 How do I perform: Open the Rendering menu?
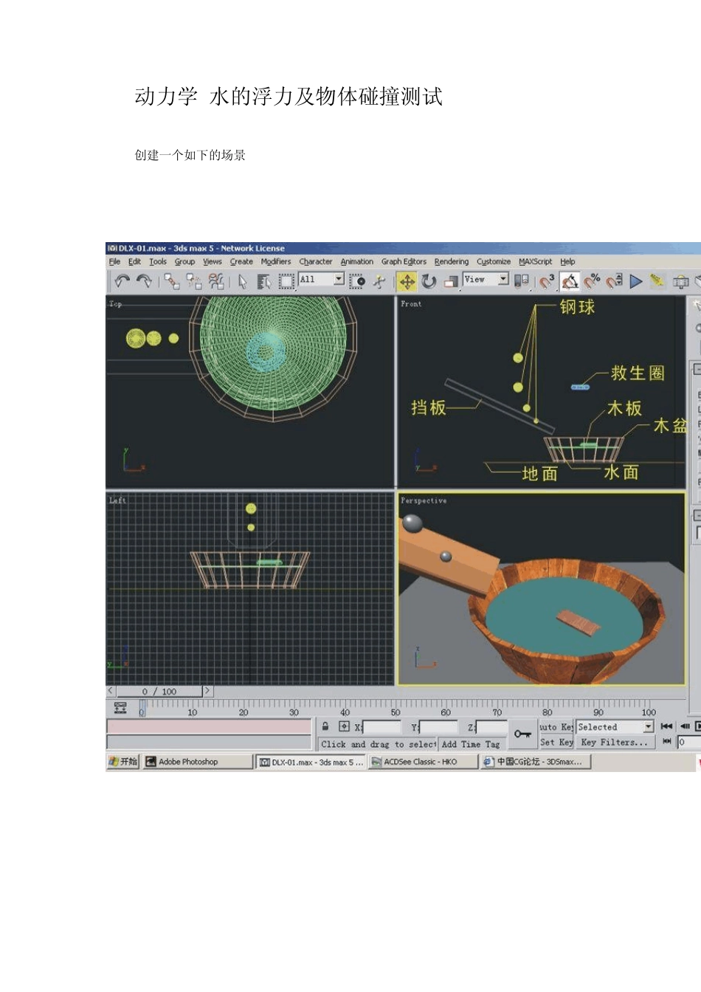(452, 261)
